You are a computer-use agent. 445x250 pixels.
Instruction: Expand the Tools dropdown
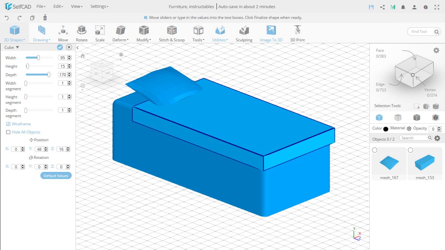(198, 34)
